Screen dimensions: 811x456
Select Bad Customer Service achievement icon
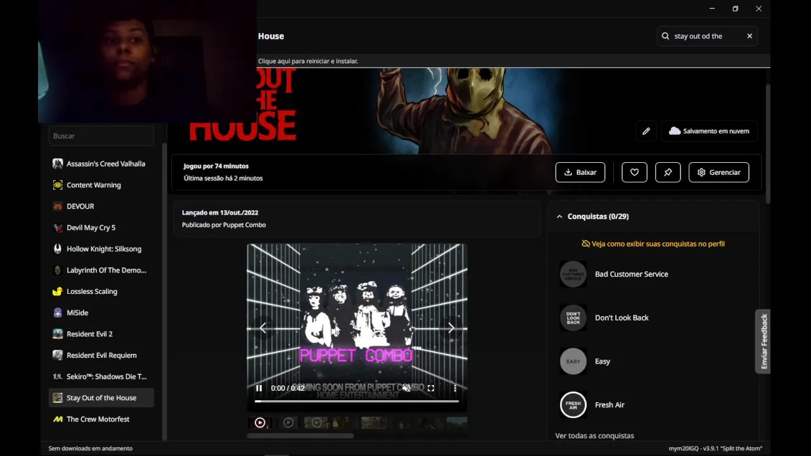coord(573,274)
